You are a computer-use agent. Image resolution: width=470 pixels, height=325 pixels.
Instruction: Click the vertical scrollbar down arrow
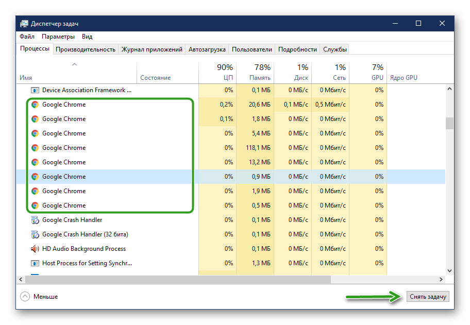pos(449,270)
